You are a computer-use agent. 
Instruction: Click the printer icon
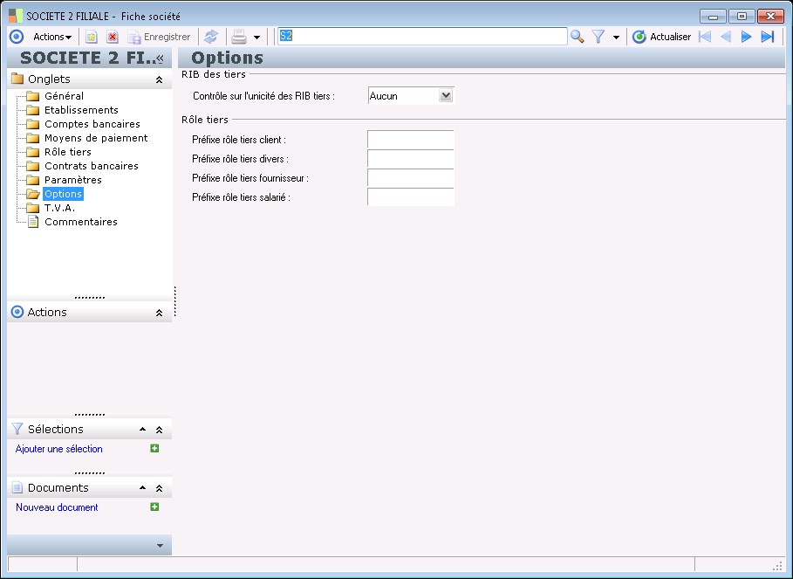(239, 37)
